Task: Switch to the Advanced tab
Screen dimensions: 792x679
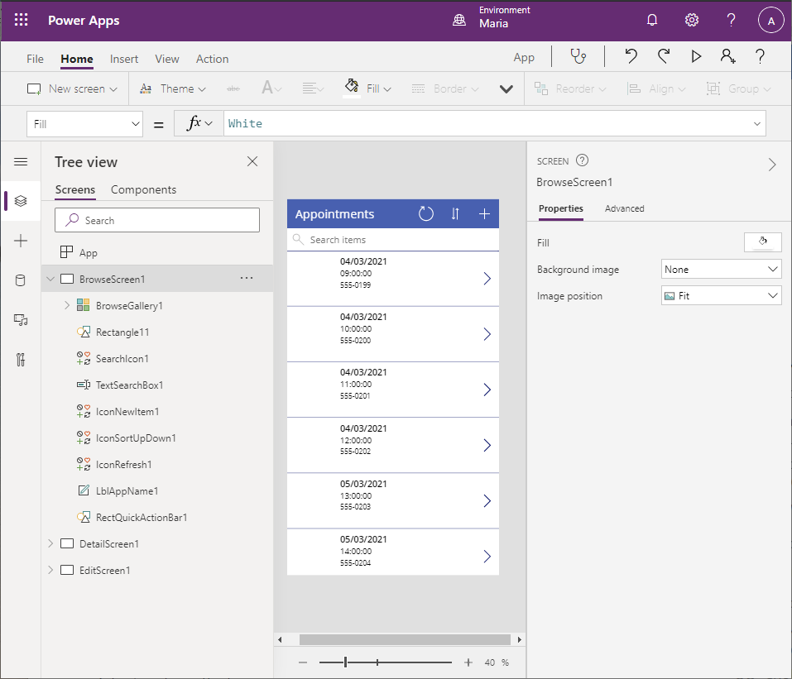Action: point(624,208)
